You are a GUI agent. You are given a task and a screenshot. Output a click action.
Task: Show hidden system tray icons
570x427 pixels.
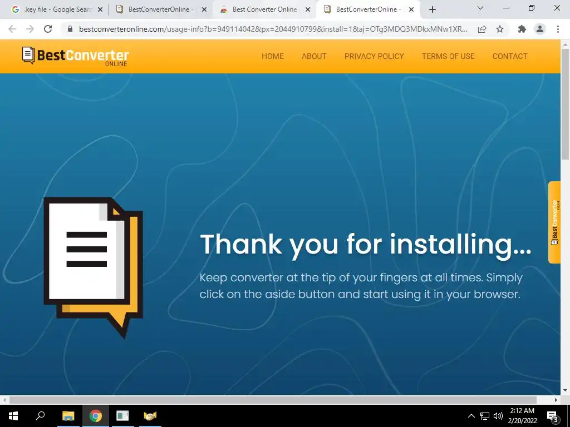471,416
